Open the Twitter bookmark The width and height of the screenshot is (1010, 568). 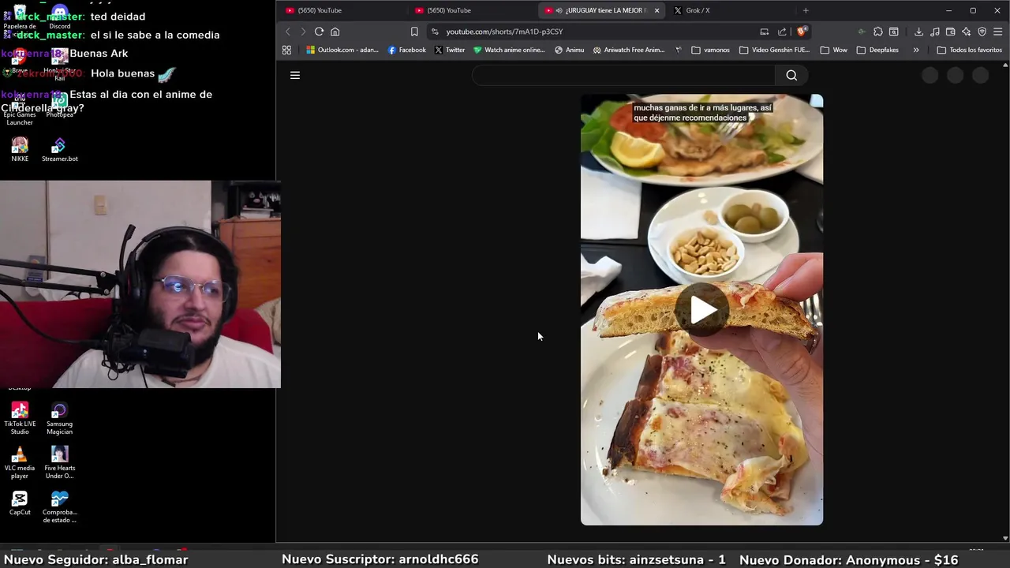pos(450,50)
